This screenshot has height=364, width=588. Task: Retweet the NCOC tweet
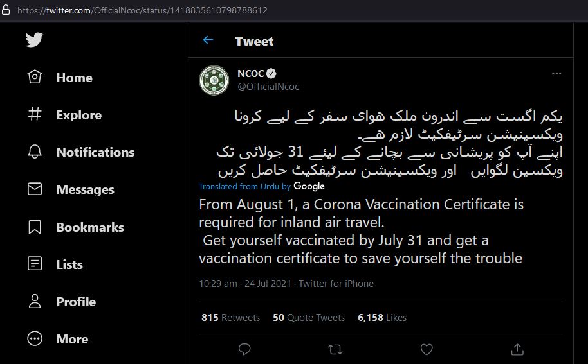335,349
